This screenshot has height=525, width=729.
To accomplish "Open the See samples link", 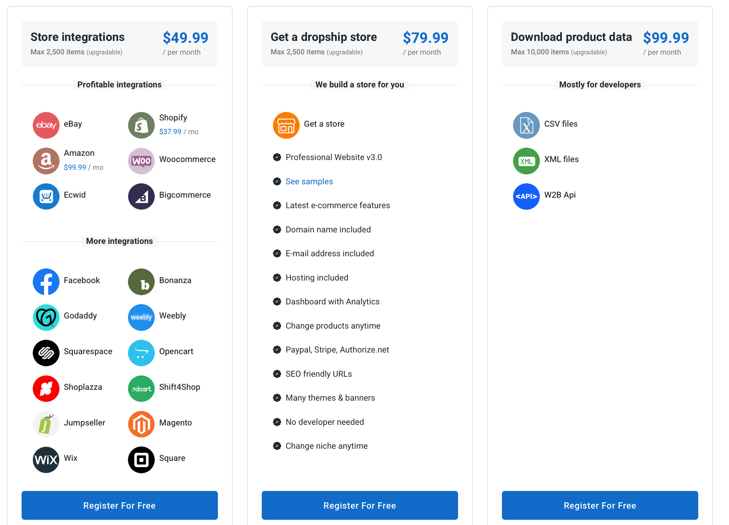I will pos(309,181).
